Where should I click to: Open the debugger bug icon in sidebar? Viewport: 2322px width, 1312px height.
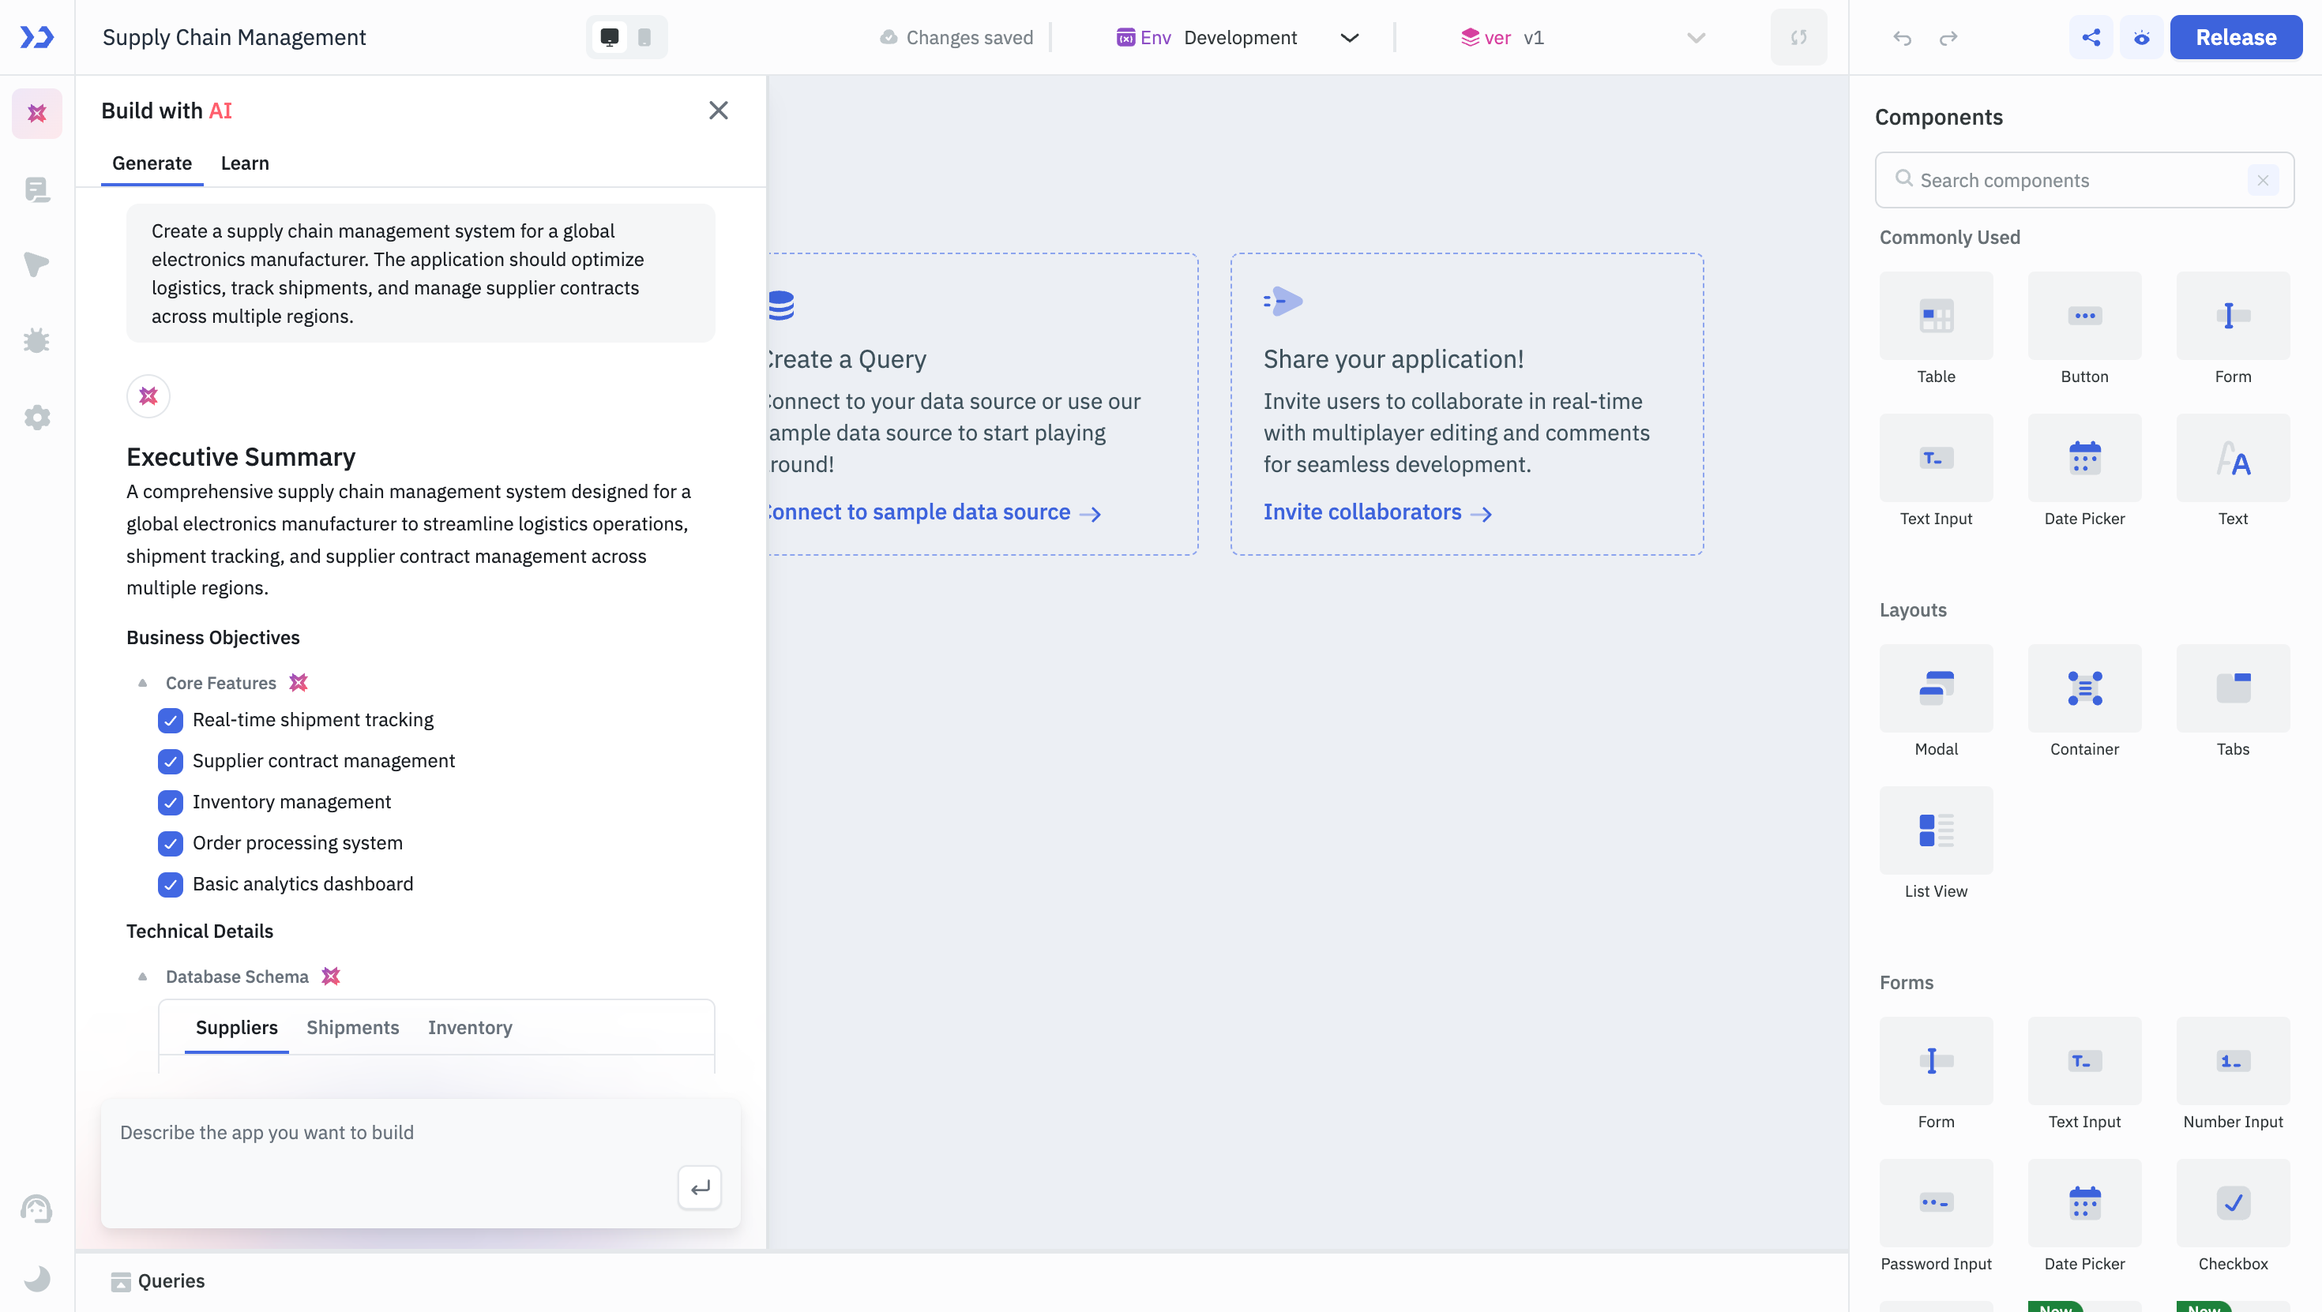point(37,342)
